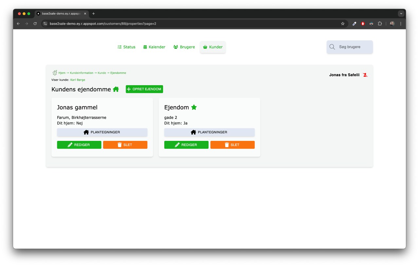Reload the page
Image resolution: width=419 pixels, height=266 pixels.
pyautogui.click(x=35, y=24)
